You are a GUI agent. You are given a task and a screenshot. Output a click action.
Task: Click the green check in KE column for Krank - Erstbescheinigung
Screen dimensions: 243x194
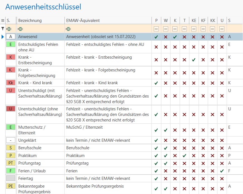194,60
